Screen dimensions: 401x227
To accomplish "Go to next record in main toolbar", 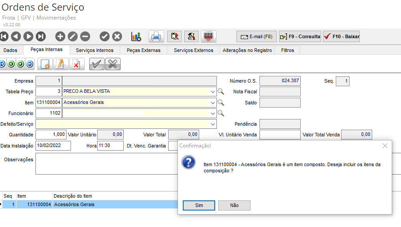I will [28, 36].
